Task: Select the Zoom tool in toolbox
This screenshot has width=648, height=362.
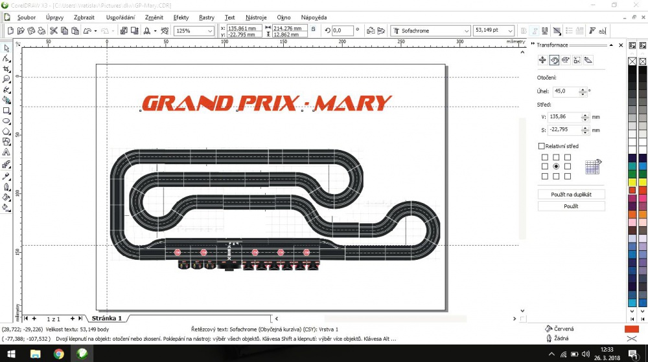Action: [6, 79]
